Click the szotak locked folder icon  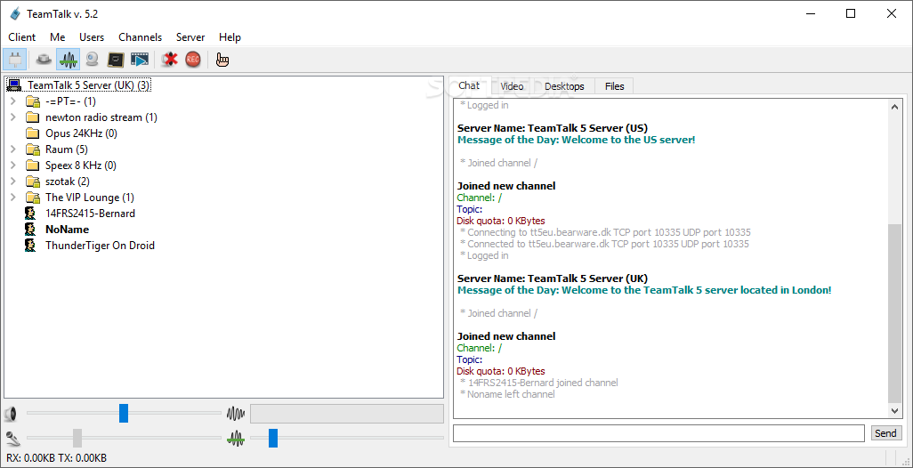pyautogui.click(x=33, y=182)
